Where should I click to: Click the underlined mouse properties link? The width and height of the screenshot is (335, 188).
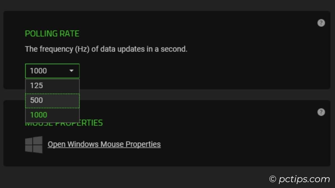point(104,144)
